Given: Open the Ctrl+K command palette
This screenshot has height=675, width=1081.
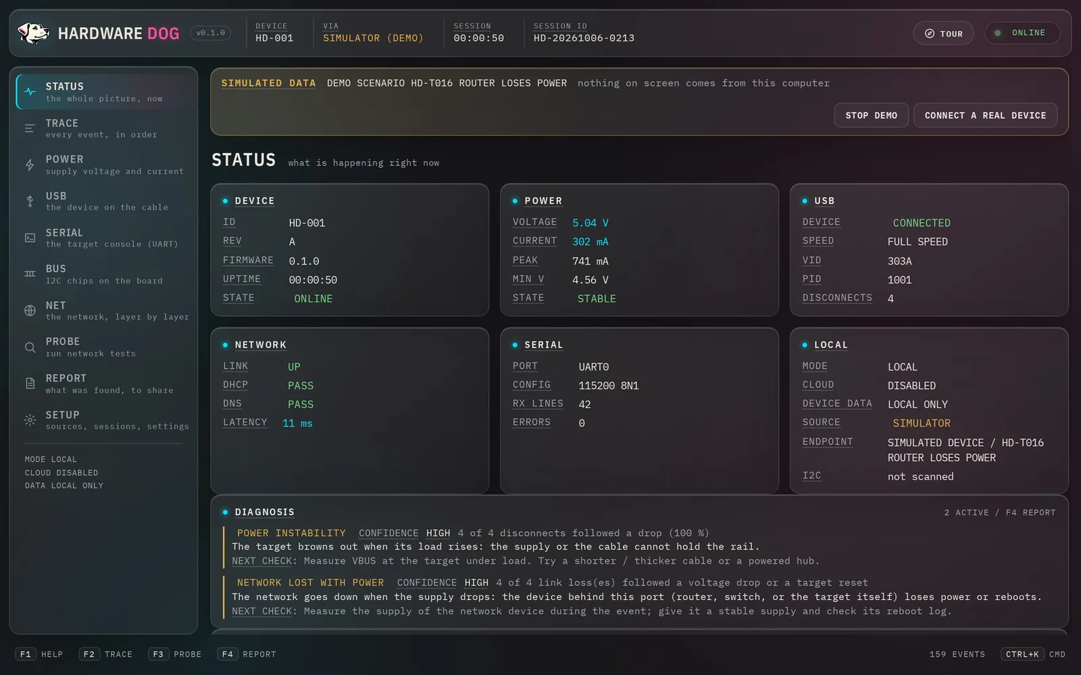Looking at the screenshot, I should coord(1033,654).
